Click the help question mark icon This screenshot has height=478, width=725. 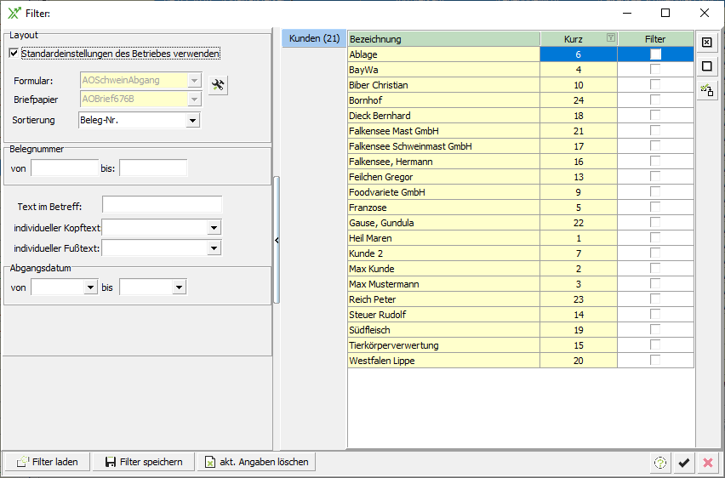[659, 463]
